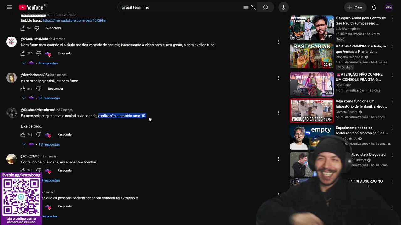The height and width of the screenshot is (225, 401).
Task: Open the @GustavoMirandarock channel name
Action: click(x=38, y=110)
